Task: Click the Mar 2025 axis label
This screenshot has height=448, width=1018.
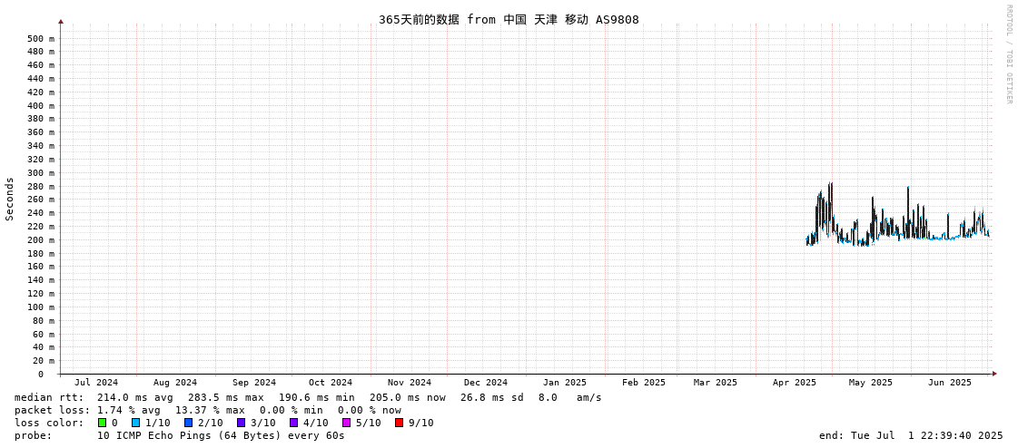Action: [715, 383]
